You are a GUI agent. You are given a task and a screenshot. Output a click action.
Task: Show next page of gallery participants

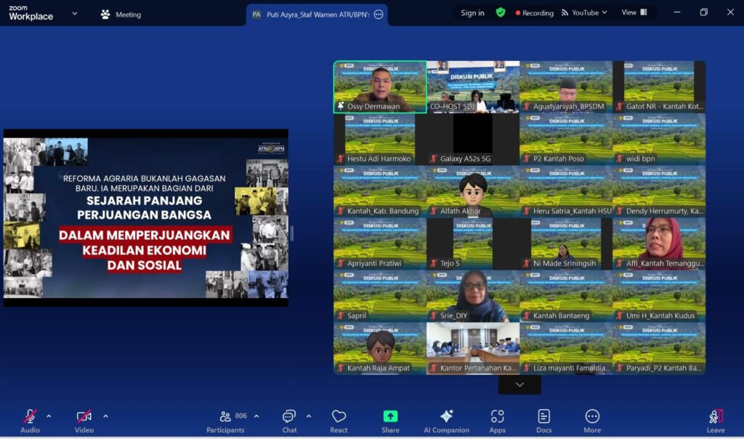(519, 384)
